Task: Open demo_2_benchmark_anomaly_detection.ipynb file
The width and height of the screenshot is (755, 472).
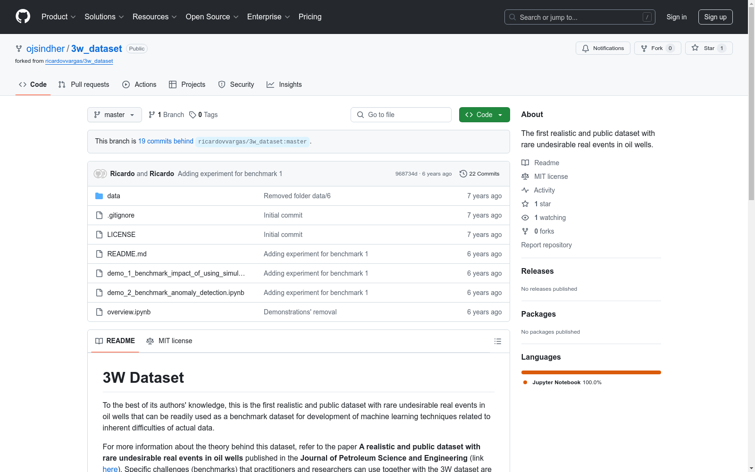Action: (x=176, y=293)
